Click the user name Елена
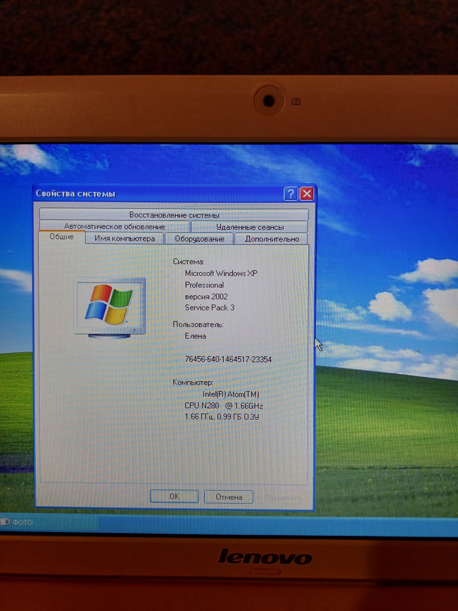Image resolution: width=458 pixels, height=611 pixels. [195, 336]
